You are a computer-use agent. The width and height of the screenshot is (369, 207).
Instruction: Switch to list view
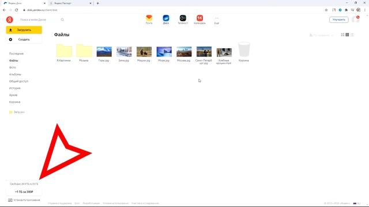[352, 34]
